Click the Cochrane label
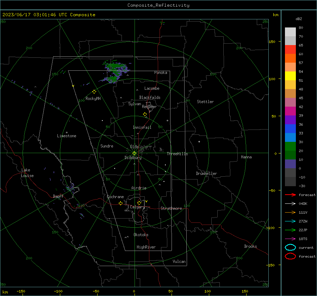The height and width of the screenshot is (296, 317). click(x=115, y=197)
